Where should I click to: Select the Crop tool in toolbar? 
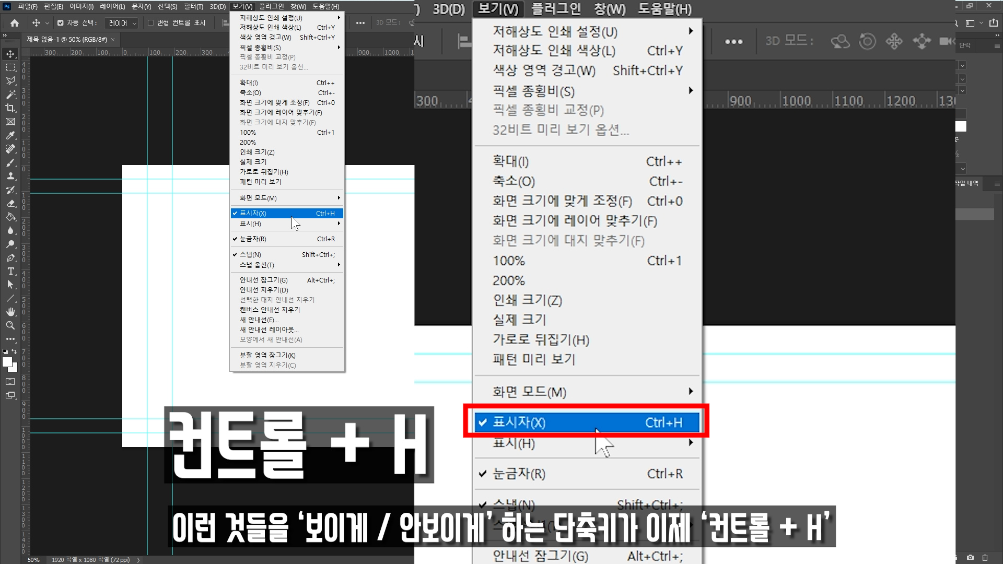point(10,108)
